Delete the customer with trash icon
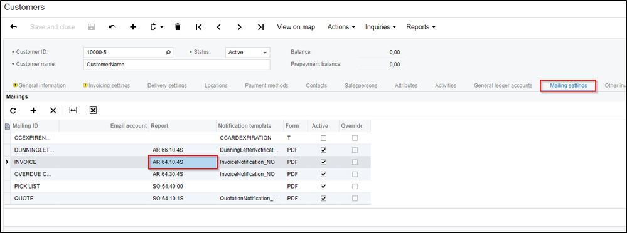 pos(178,27)
